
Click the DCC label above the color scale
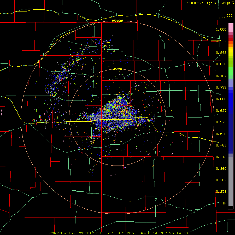pos(229,16)
